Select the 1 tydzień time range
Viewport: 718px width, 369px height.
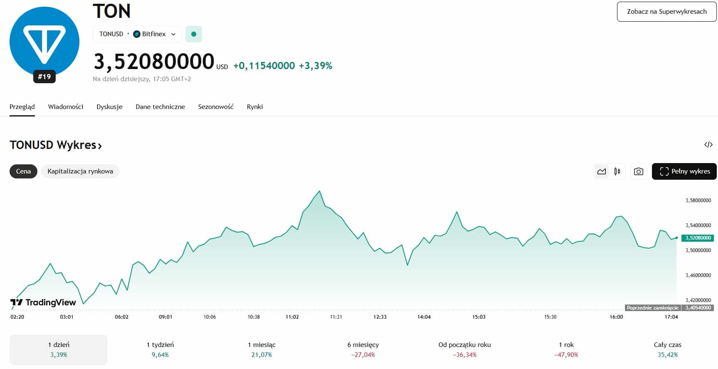[x=160, y=349]
